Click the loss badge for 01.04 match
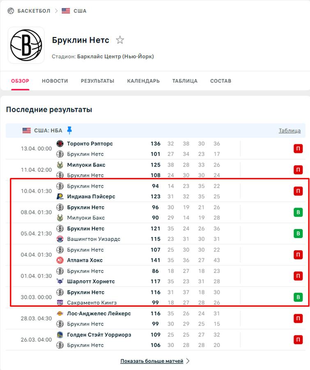This screenshot has height=370, width=310. 298,276
